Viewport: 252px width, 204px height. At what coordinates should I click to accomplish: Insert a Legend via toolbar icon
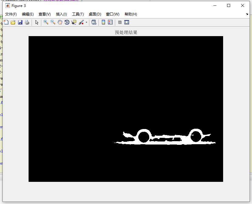pyautogui.click(x=110, y=22)
